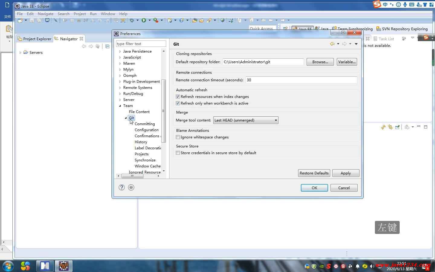The height and width of the screenshot is (272, 435).
Task: Click the Suspend debug toolbar icon
Action: [x=72, y=20]
